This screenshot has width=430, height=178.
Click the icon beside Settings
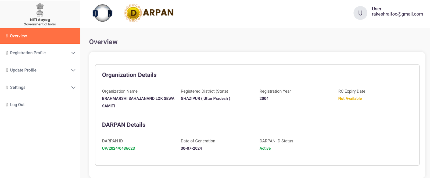click(x=7, y=88)
